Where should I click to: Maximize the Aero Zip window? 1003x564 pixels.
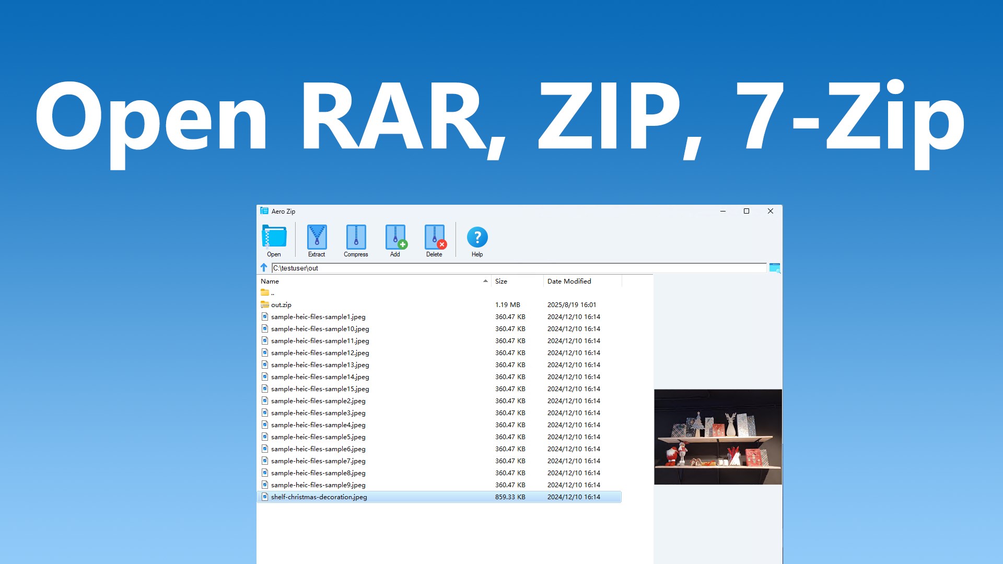(747, 211)
